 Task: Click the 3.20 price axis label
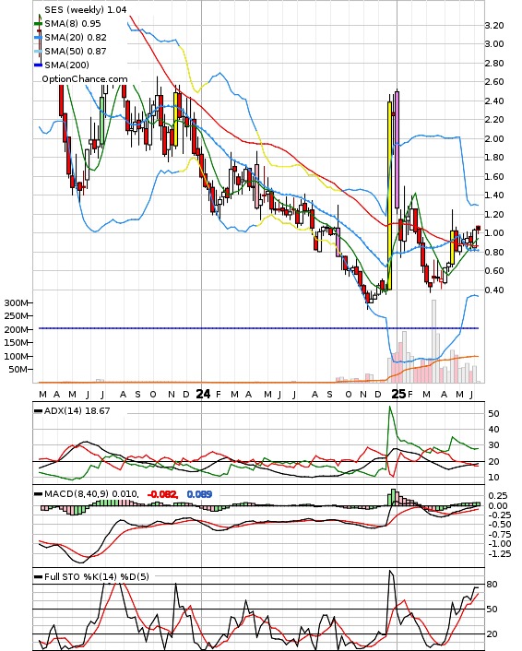tap(494, 25)
